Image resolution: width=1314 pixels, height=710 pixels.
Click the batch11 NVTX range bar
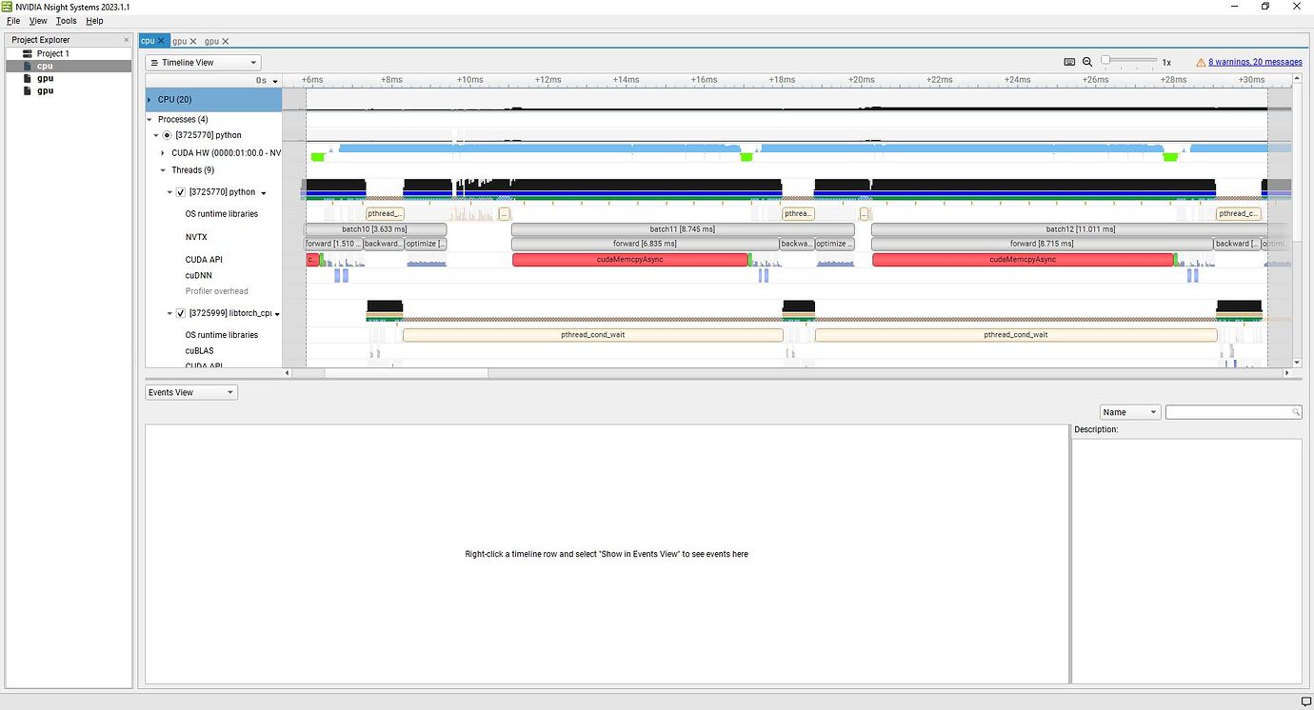[682, 229]
